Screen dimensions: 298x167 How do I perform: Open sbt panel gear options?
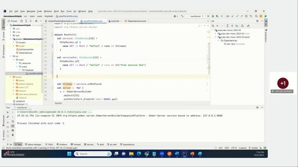click(257, 21)
